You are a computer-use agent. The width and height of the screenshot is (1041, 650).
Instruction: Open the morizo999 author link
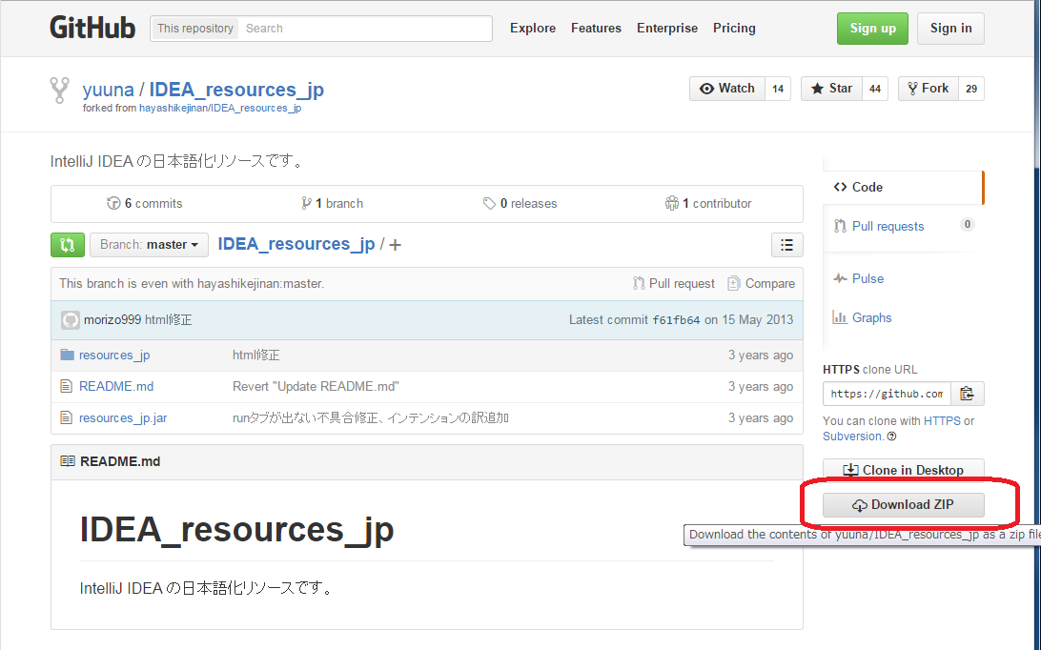point(112,320)
